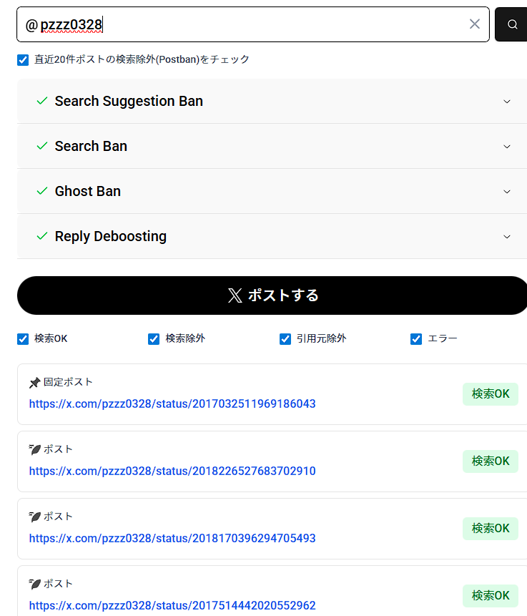The width and height of the screenshot is (527, 616).
Task: Click the 検索OK badge for post 2018226527683702910
Action: [x=491, y=461]
